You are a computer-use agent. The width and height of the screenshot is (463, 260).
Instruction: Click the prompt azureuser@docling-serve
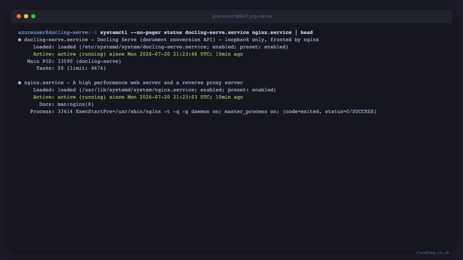[53, 32]
